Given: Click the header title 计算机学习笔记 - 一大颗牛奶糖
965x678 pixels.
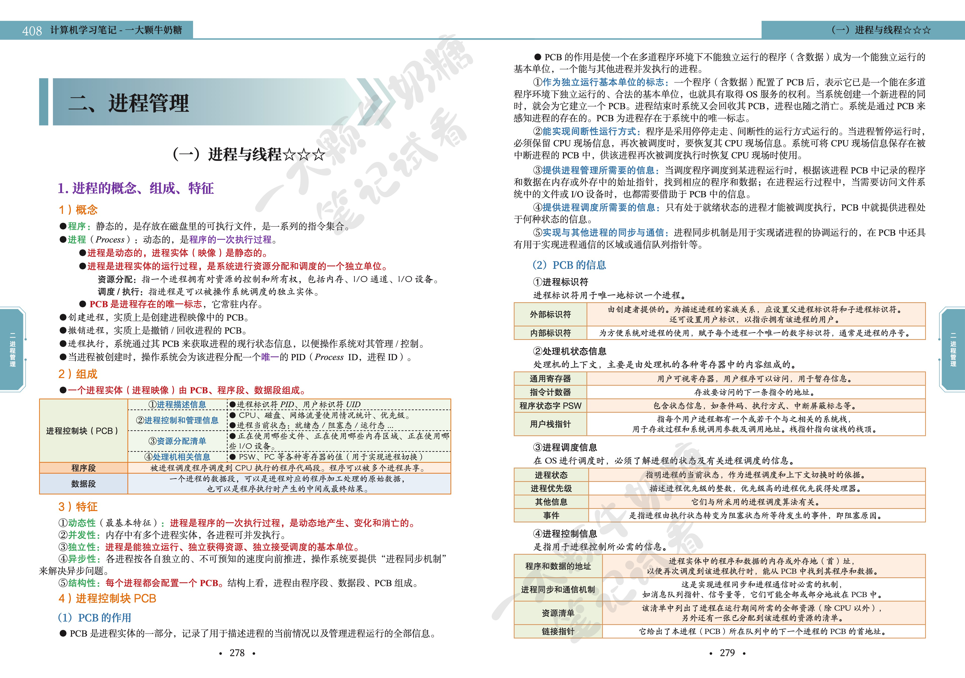Looking at the screenshot, I should 116,30.
